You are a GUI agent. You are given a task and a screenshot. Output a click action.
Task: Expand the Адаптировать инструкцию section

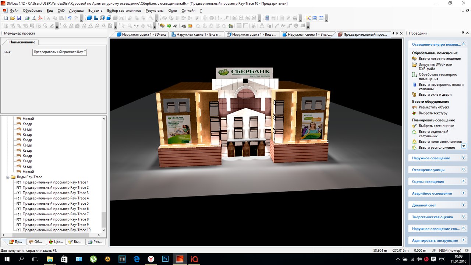438,240
